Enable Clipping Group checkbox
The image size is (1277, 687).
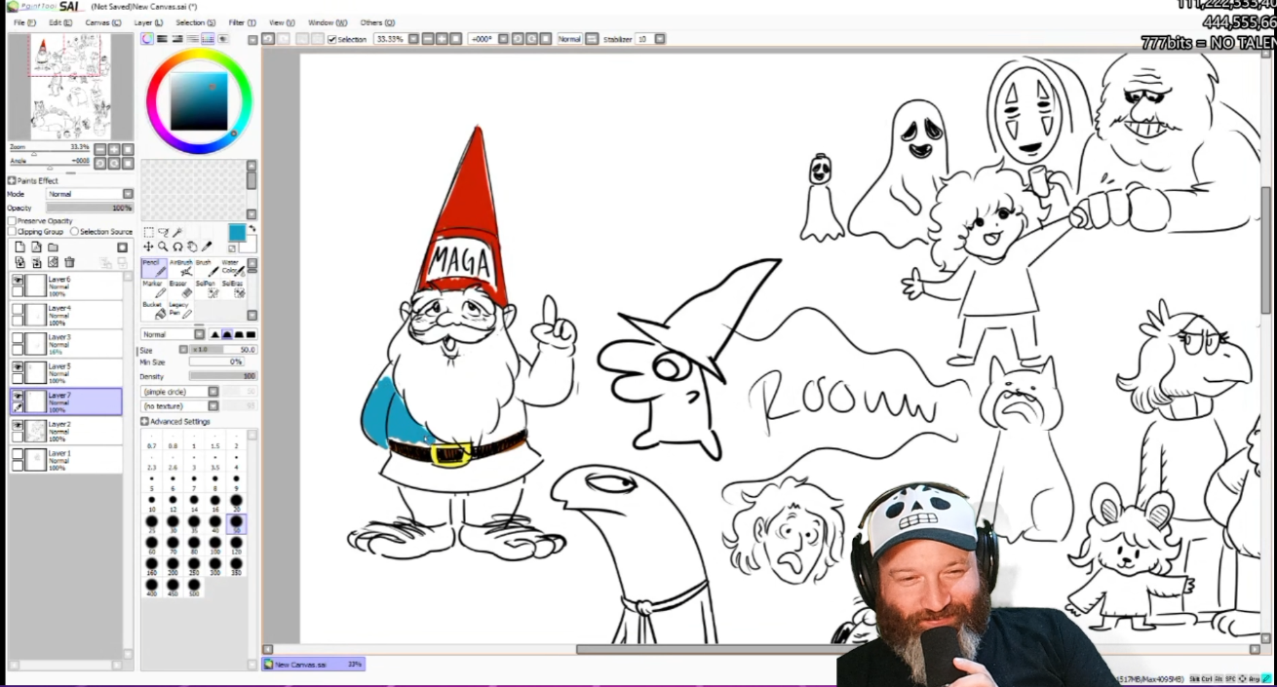[x=13, y=232]
